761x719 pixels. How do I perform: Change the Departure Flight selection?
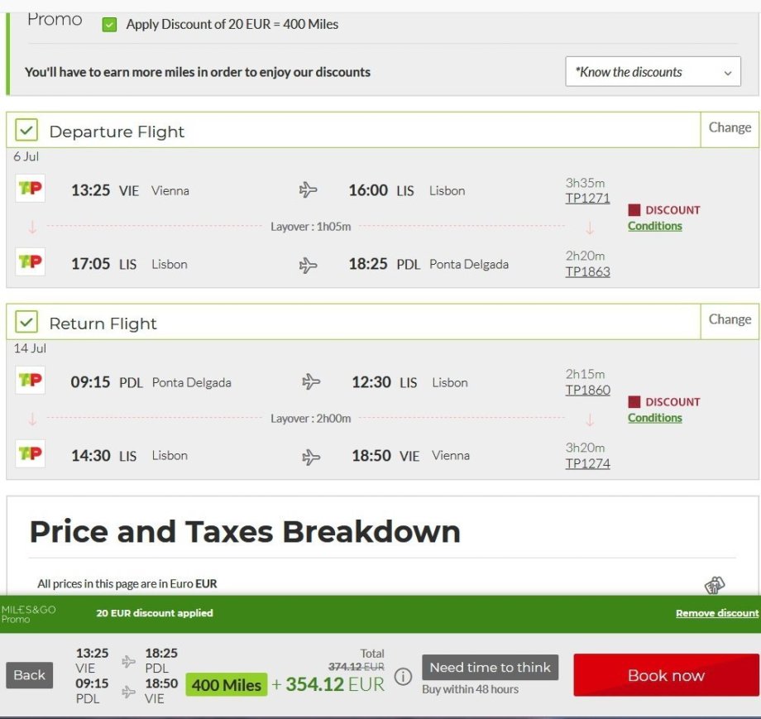pyautogui.click(x=730, y=128)
